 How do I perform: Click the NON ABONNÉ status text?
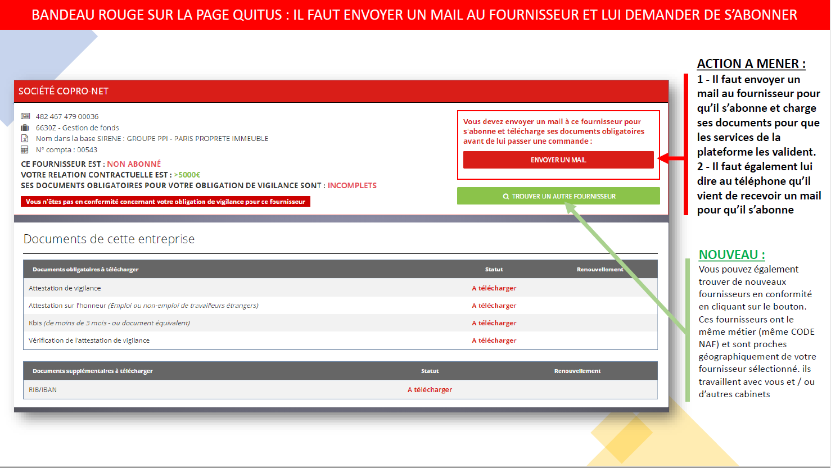pos(134,164)
